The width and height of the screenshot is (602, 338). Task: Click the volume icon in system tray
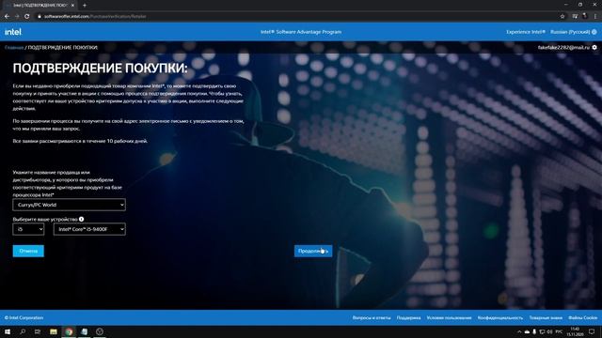point(549,331)
